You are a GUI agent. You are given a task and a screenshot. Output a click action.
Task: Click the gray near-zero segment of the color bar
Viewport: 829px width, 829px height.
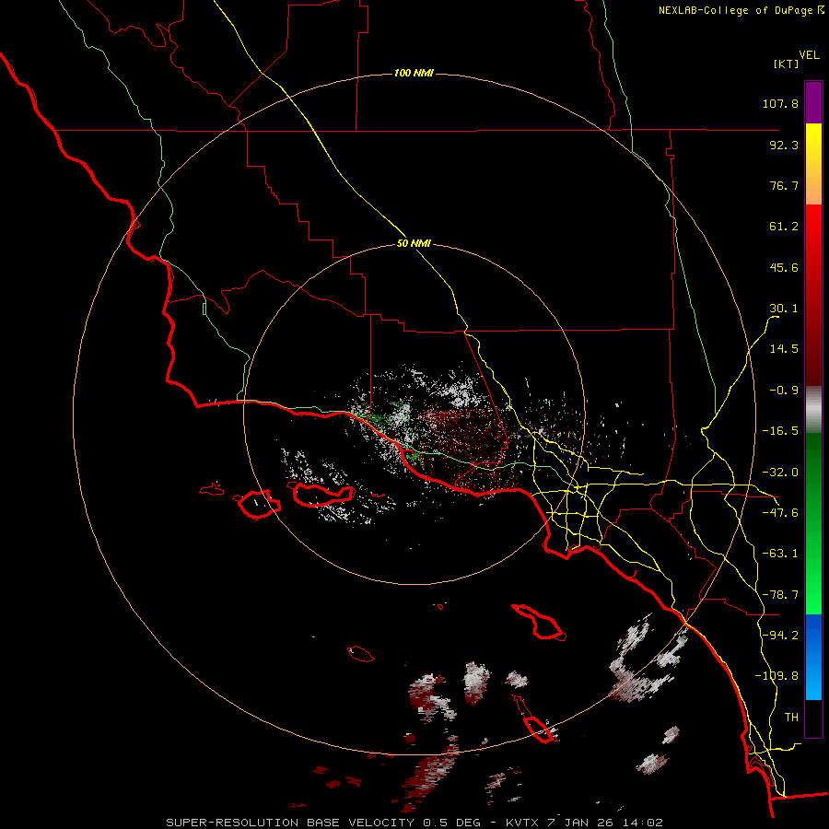(813, 410)
